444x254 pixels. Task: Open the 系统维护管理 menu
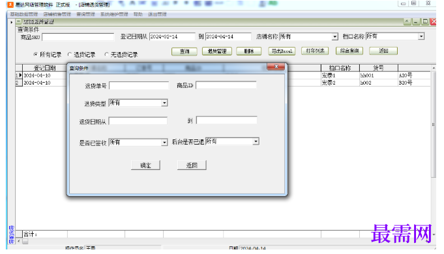coord(114,14)
